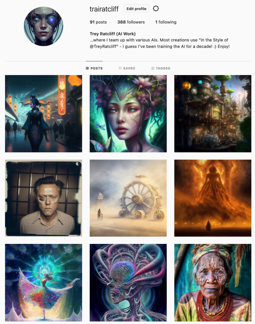Open the cyborg profile picture
The height and width of the screenshot is (324, 255).
pyautogui.click(x=43, y=26)
